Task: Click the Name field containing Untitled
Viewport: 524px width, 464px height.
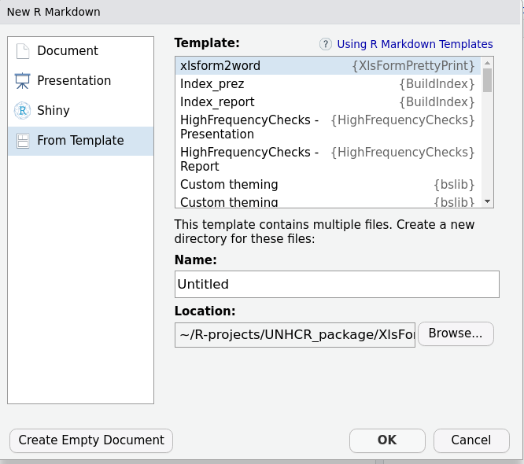Action: 337,284
